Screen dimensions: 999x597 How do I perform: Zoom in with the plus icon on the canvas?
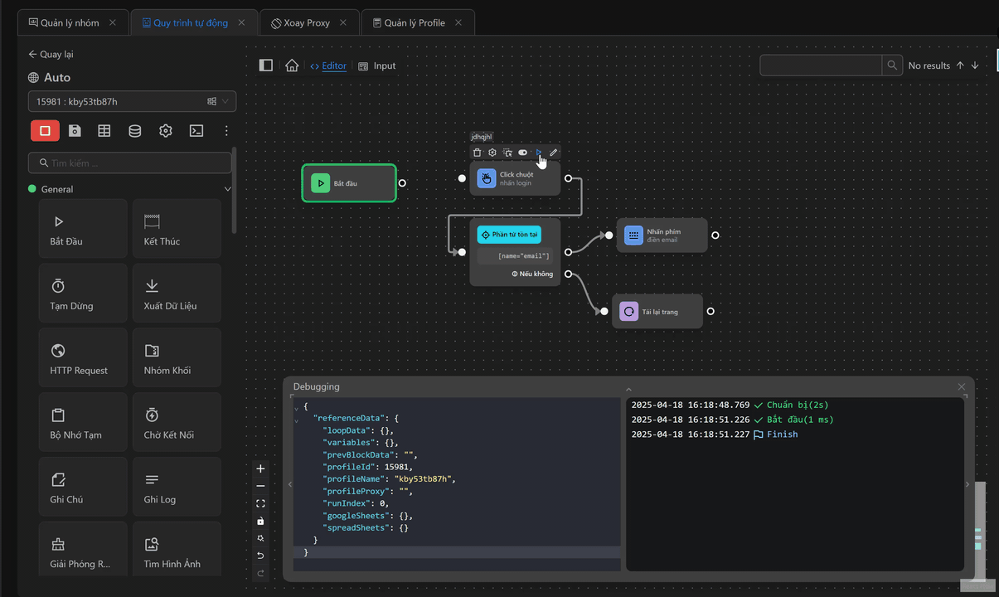[x=260, y=468]
